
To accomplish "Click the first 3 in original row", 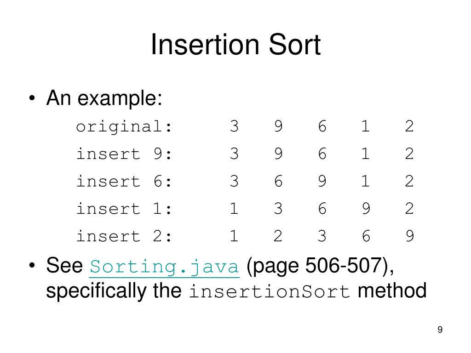I will [234, 126].
